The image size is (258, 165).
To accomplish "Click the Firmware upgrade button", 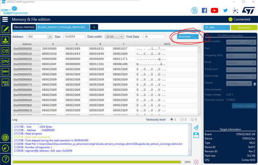I will click(244, 106).
